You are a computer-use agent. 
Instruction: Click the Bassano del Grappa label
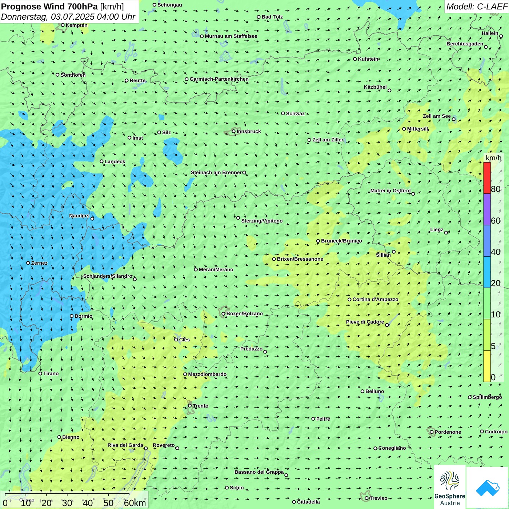click(x=259, y=472)
